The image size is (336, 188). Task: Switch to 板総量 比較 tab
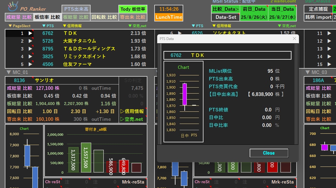pos(76,17)
